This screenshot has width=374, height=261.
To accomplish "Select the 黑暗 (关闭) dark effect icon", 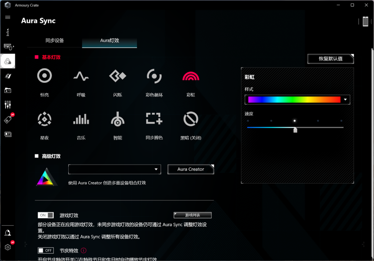I will pos(191,119).
